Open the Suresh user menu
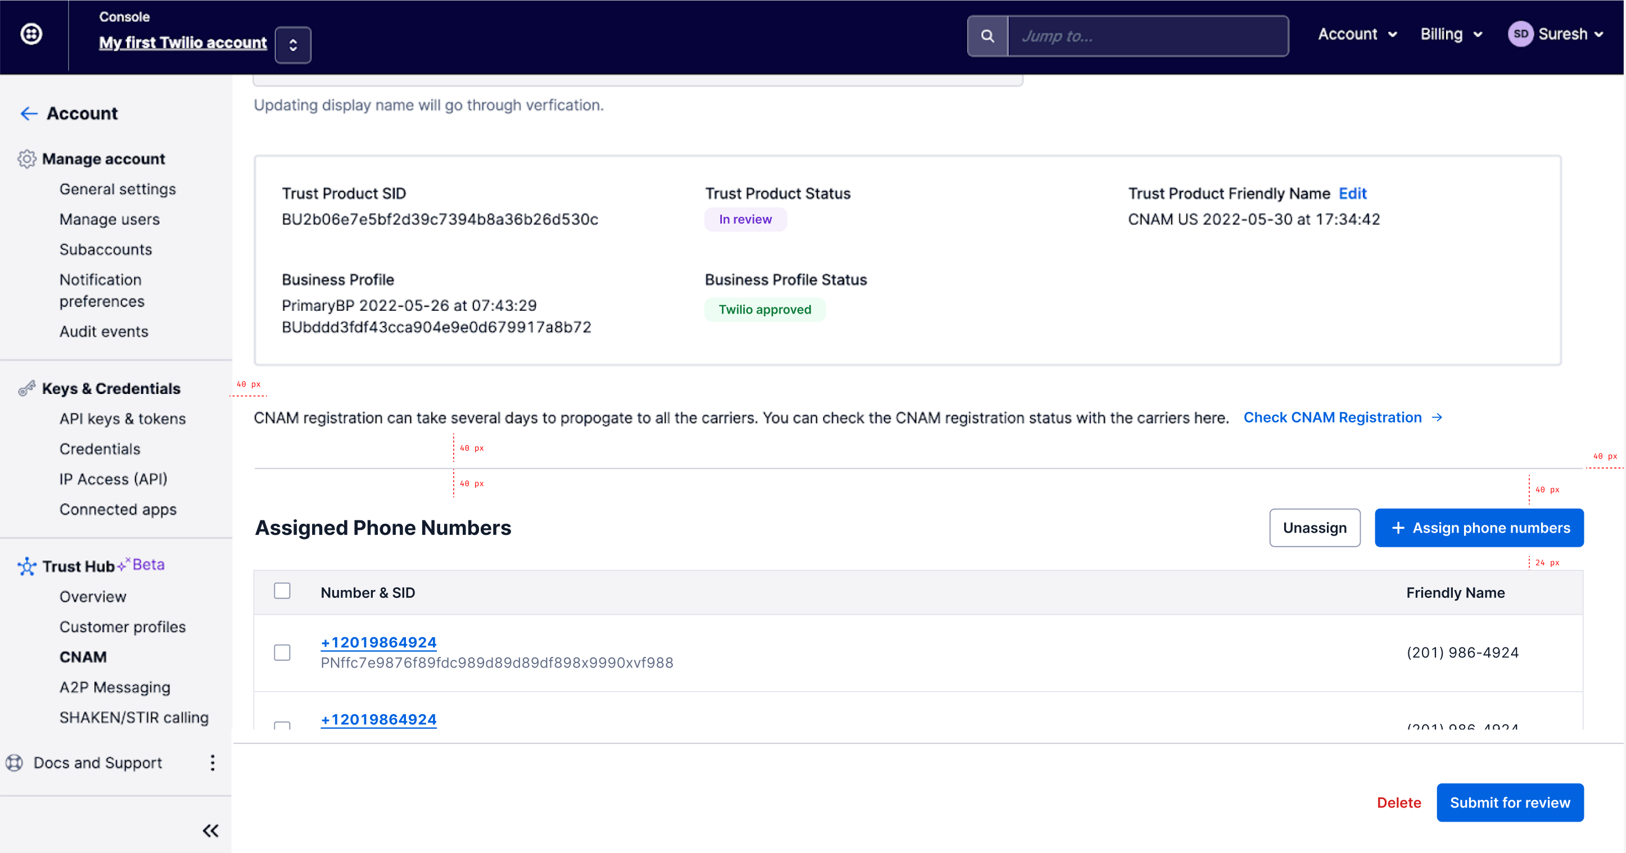1626x853 pixels. 1570,34
